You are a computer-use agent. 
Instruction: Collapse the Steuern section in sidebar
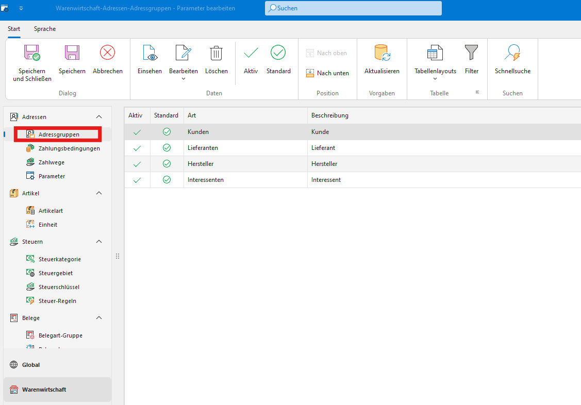tap(99, 242)
